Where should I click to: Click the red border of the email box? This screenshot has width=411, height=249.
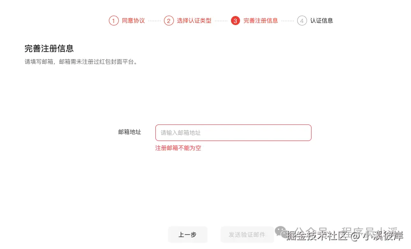click(233, 124)
